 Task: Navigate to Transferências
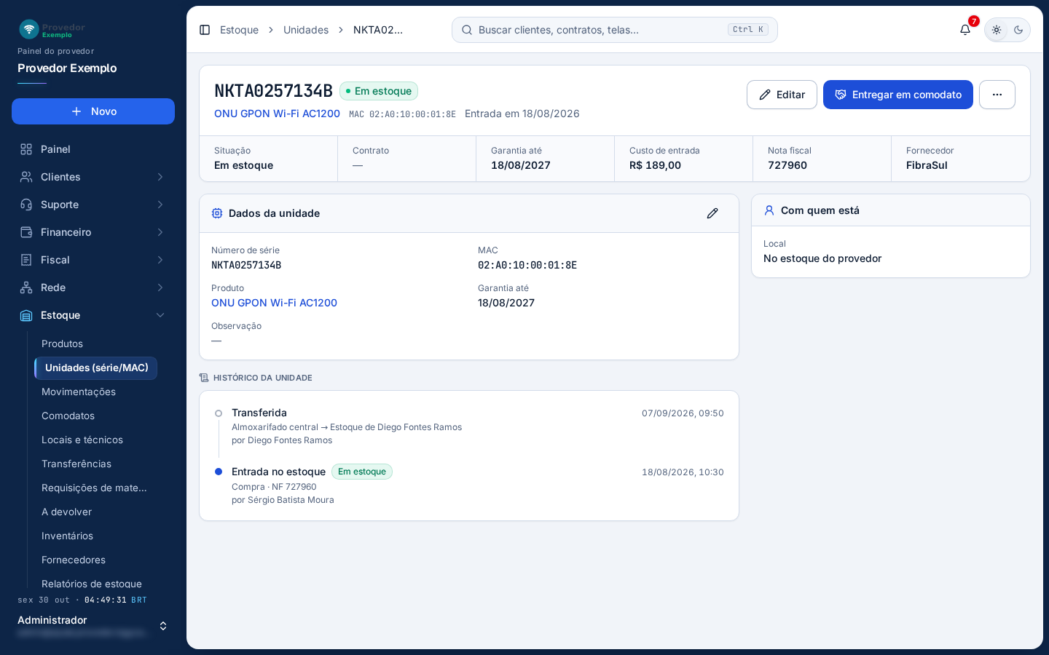(x=76, y=464)
